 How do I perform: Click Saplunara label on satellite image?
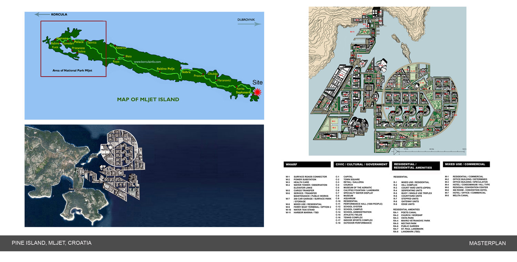coord(74,189)
